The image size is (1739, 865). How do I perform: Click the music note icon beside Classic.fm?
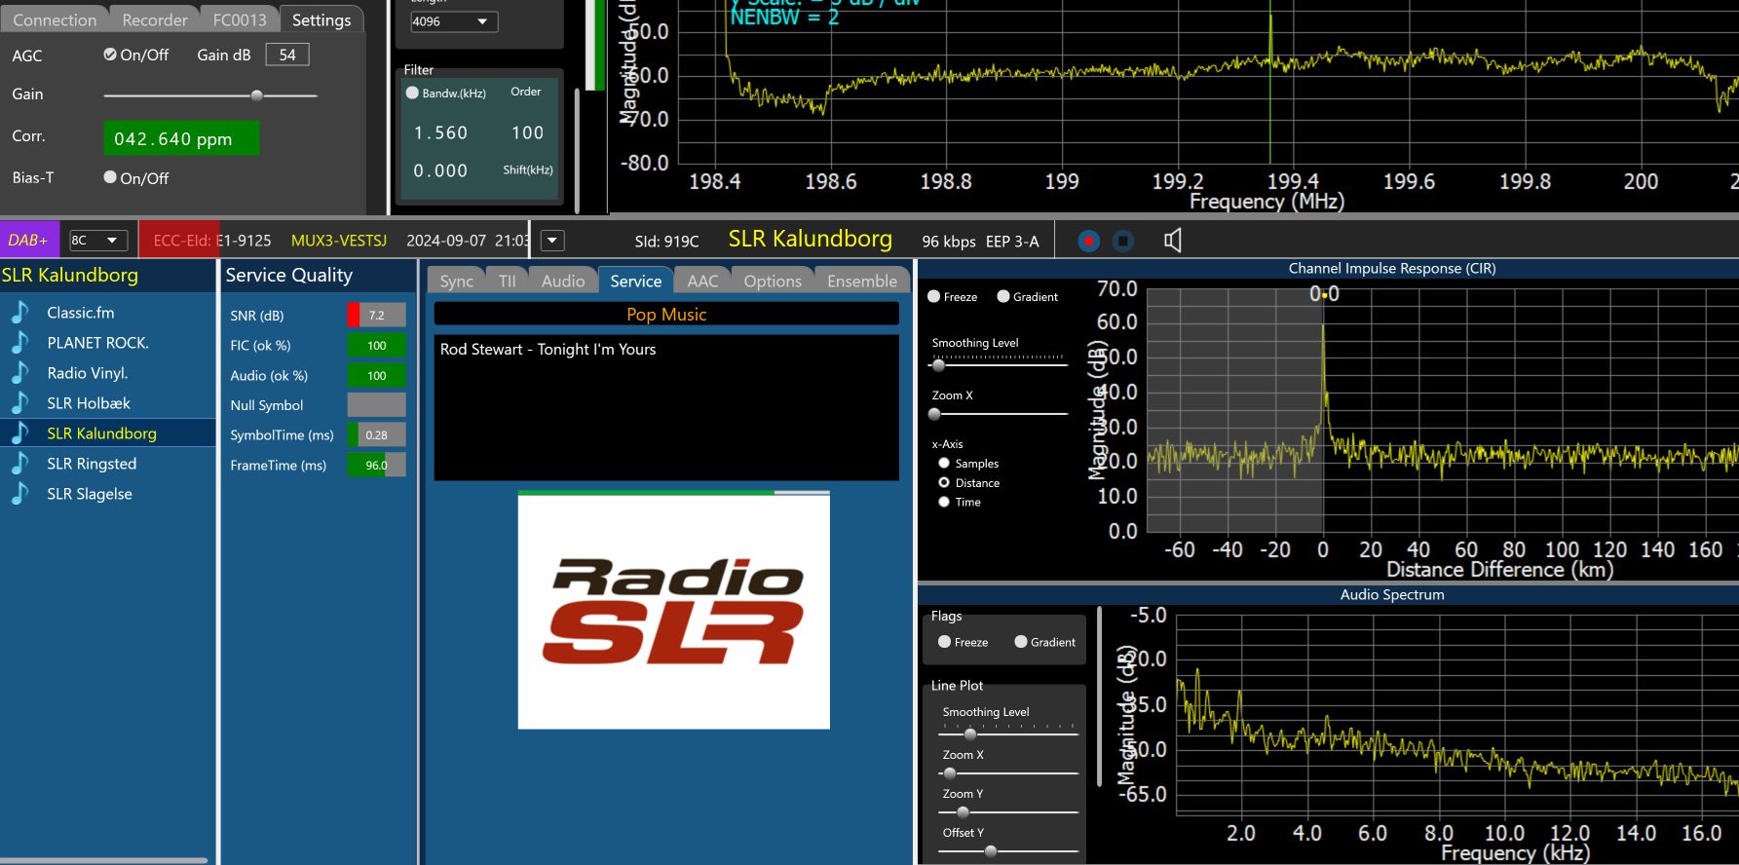point(19,313)
